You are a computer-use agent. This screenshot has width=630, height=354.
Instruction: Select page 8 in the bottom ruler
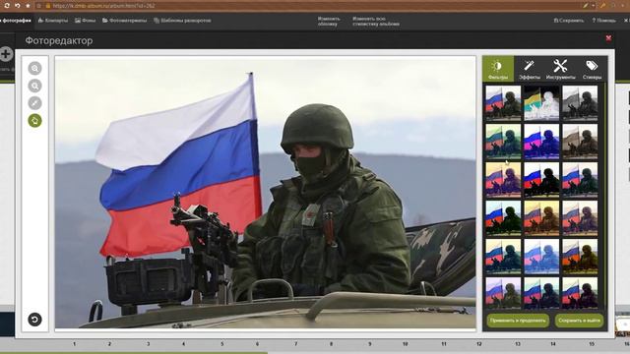coord(331,344)
